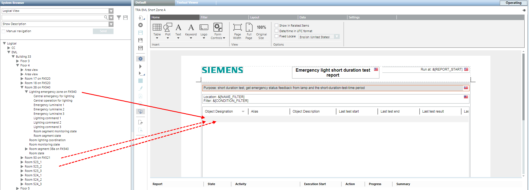
Task: Select the Logo insert tool
Action: (204, 27)
